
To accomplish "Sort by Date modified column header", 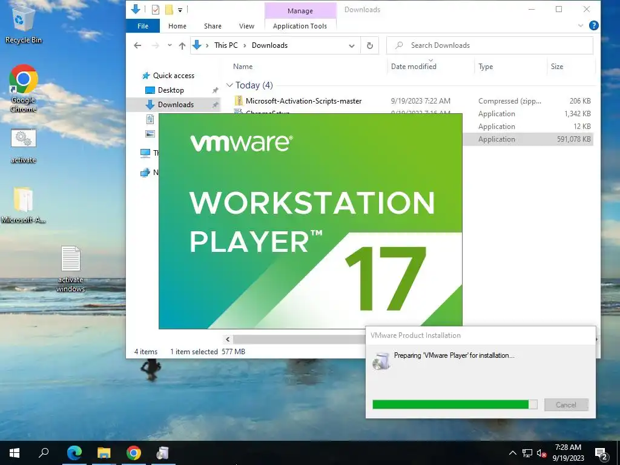I will click(414, 67).
